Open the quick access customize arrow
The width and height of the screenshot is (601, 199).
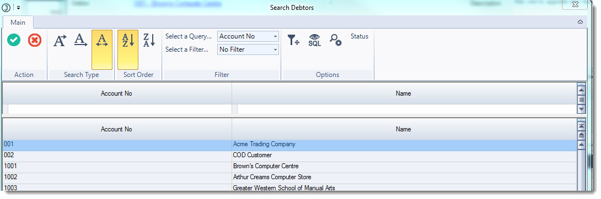18,8
